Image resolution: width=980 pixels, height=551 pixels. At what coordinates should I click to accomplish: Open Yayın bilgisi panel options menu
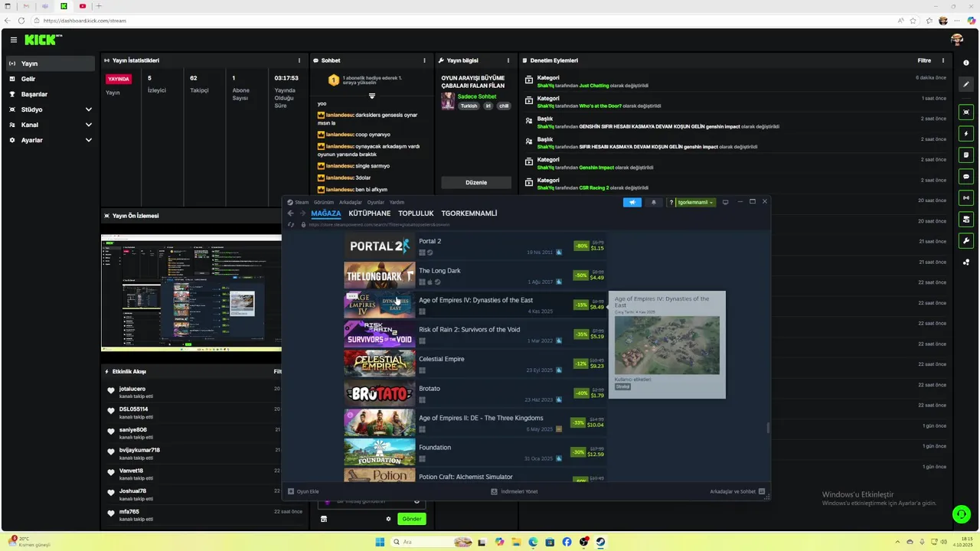pos(508,60)
